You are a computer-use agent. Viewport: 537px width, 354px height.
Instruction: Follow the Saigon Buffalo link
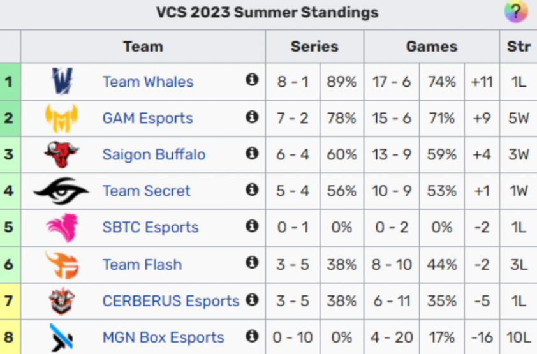pyautogui.click(x=154, y=154)
